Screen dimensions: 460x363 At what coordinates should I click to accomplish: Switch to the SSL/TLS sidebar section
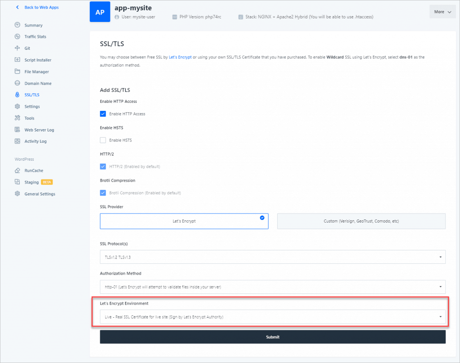(x=31, y=95)
